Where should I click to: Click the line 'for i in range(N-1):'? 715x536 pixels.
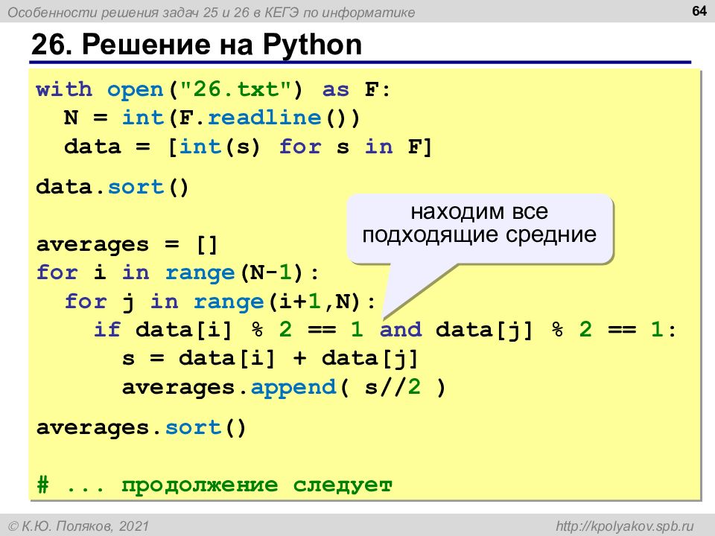[x=177, y=273]
